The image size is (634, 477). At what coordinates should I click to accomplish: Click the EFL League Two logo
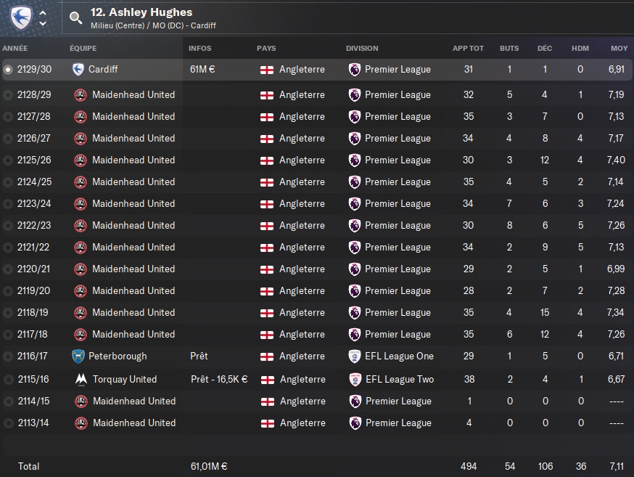coord(354,379)
